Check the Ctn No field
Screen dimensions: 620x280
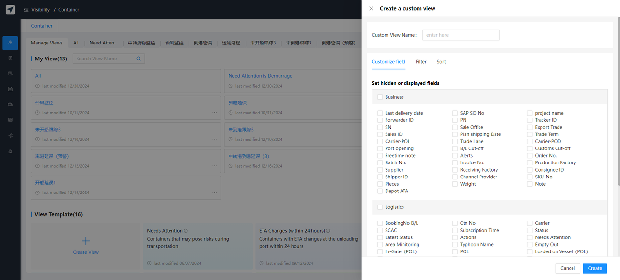pos(455,223)
